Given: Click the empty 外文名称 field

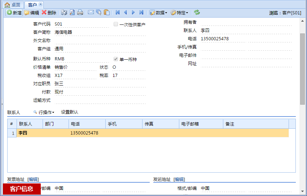Looking at the screenshot, I should tap(100, 41).
